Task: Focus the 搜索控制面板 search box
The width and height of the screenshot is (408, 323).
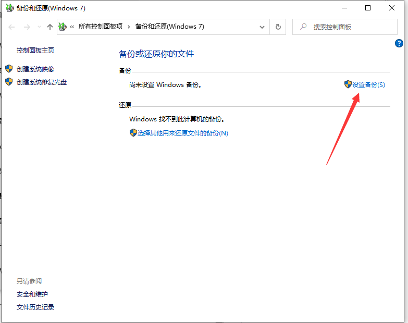Action: pyautogui.click(x=349, y=27)
